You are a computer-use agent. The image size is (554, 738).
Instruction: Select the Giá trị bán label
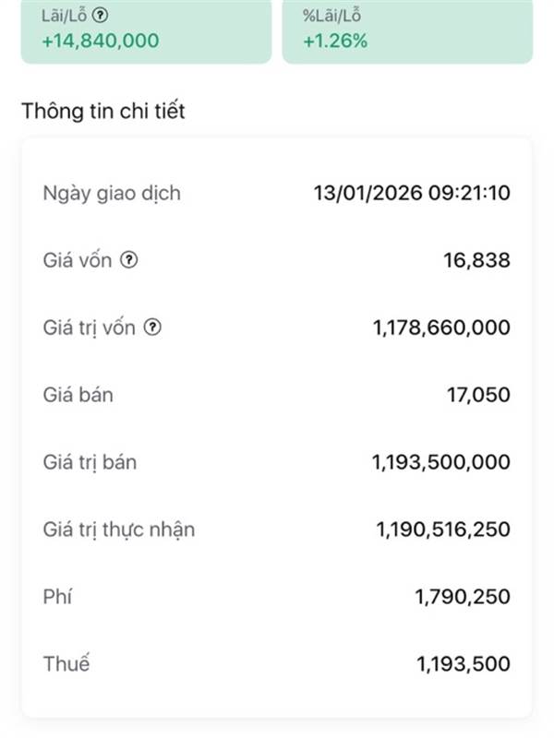pyautogui.click(x=90, y=462)
